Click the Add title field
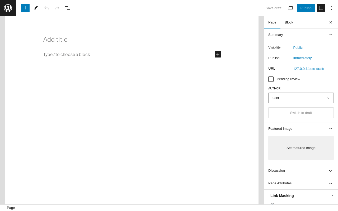This screenshot has width=338, height=211. 132,40
